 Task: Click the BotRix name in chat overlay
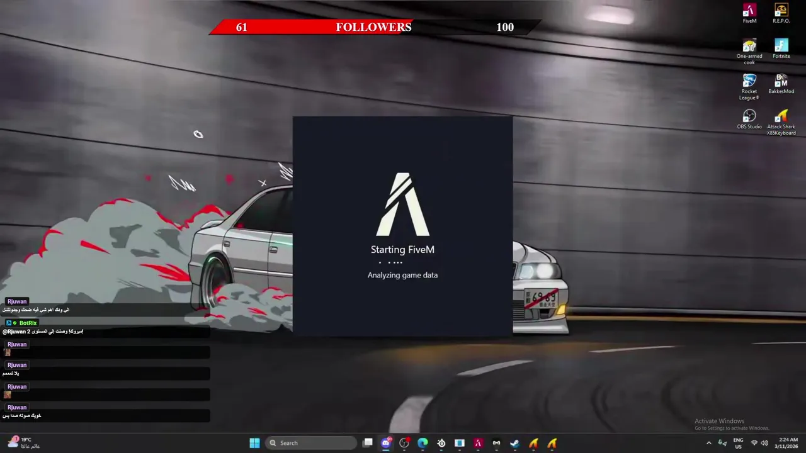point(28,323)
